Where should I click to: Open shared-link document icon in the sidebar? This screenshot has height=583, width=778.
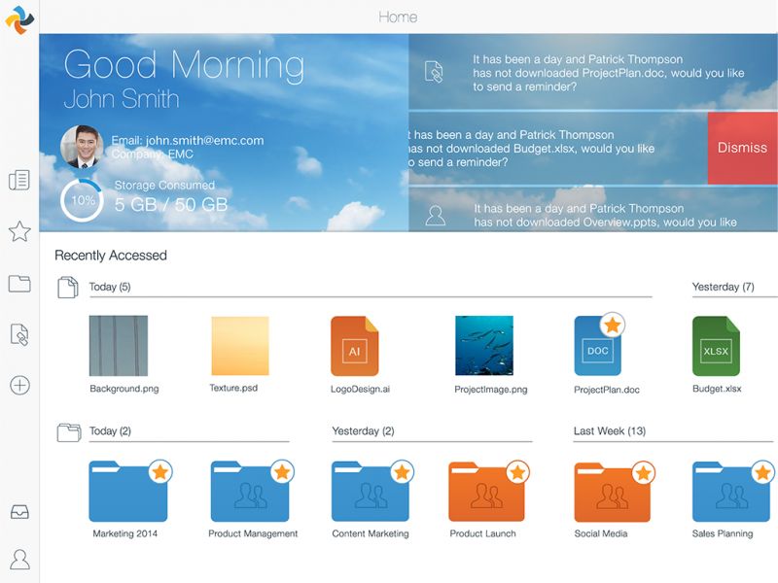point(19,334)
